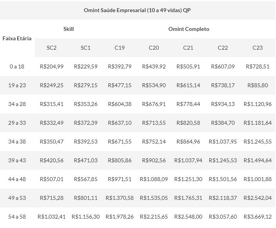The height and width of the screenshot is (228, 276).
Task: Select the R$85,80 price cell
Action: click(x=258, y=85)
